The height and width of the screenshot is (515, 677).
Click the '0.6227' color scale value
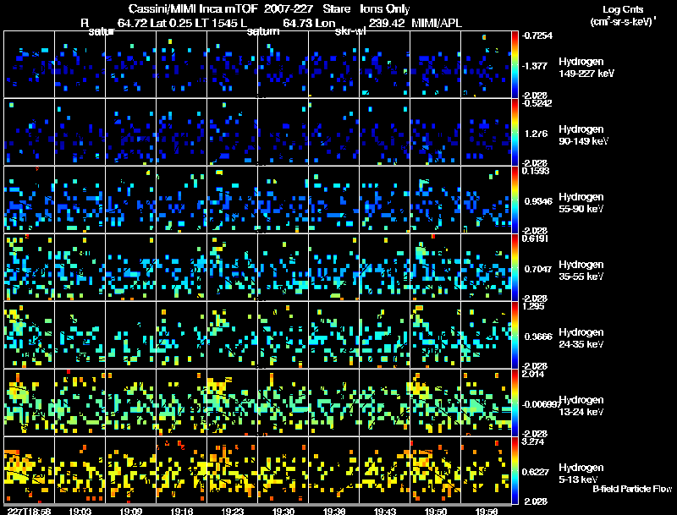536,473
